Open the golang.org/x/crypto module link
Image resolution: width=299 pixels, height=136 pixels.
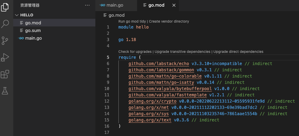tap(152, 101)
